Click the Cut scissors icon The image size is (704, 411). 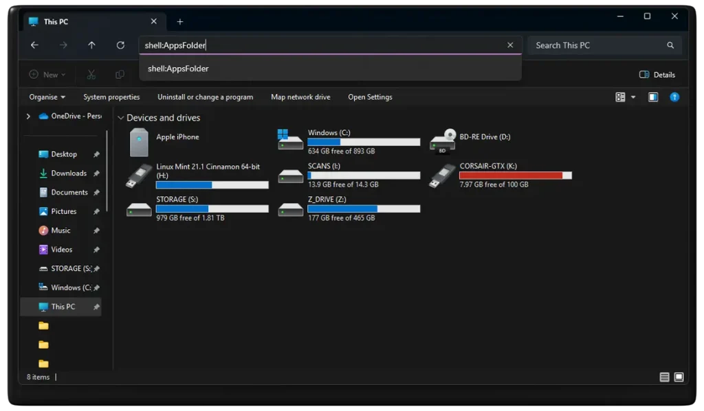[x=91, y=74]
